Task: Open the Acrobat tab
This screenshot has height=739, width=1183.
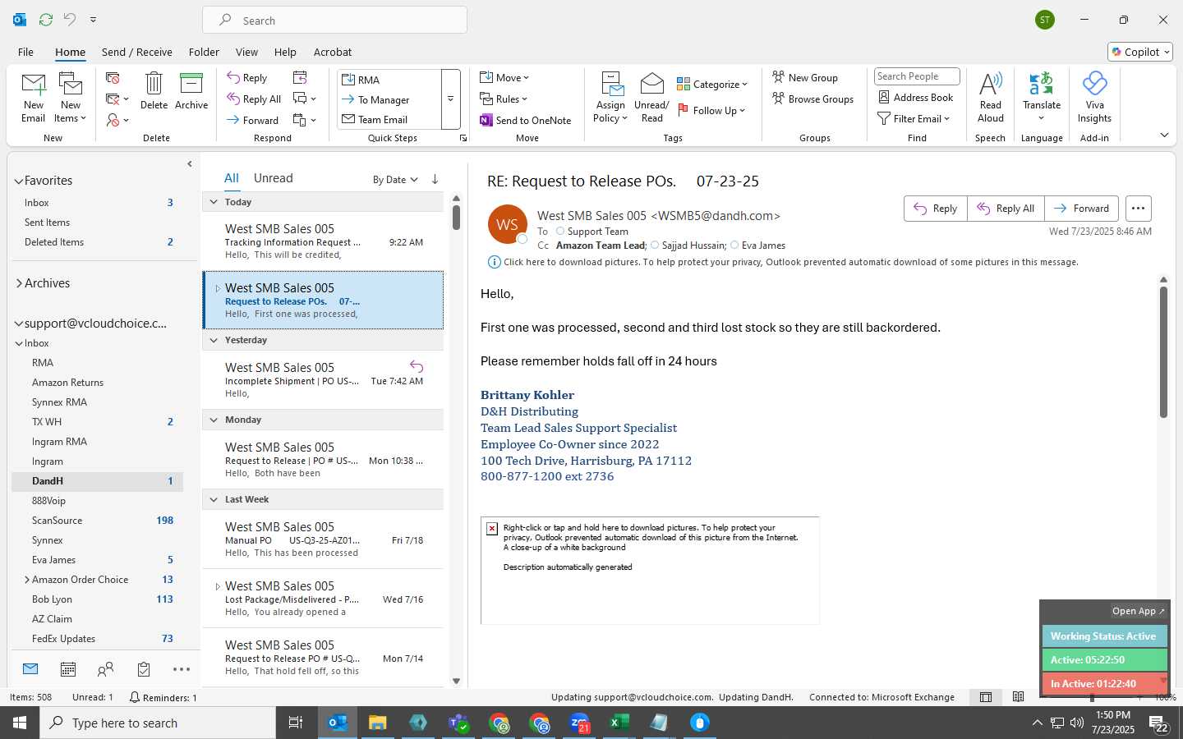Action: pyautogui.click(x=333, y=52)
